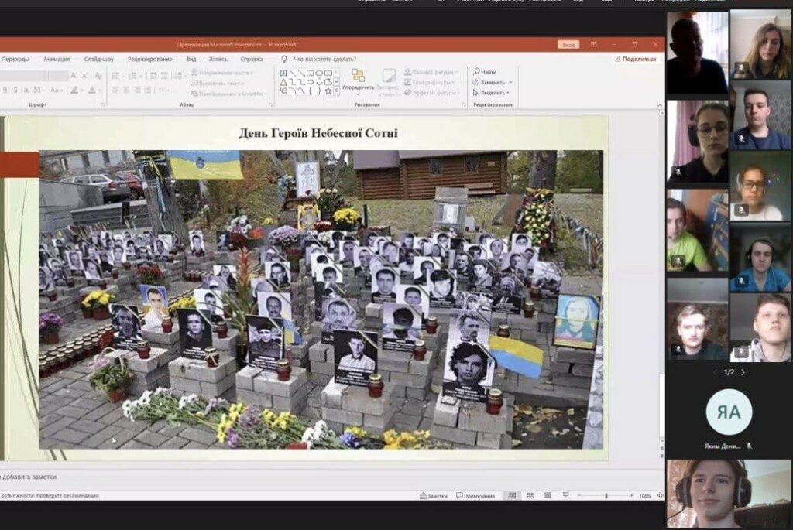This screenshot has height=530, width=793.
Task: Click the Вход sign-in button
Action: pyautogui.click(x=568, y=45)
